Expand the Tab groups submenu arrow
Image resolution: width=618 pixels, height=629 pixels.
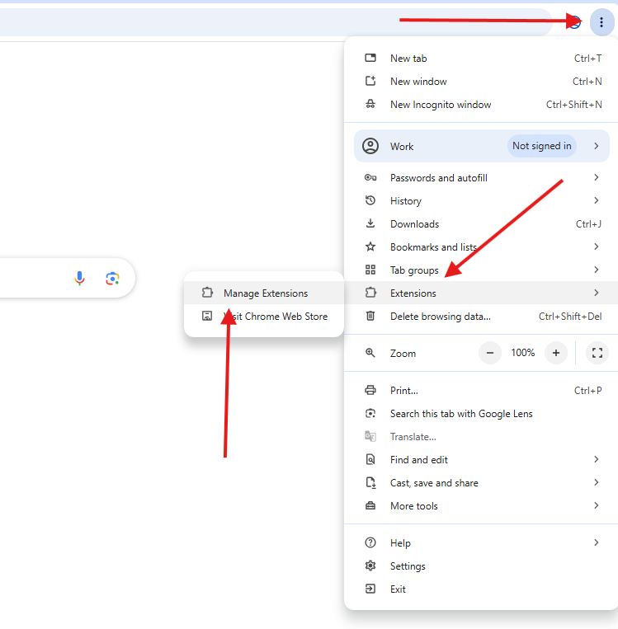tap(597, 270)
